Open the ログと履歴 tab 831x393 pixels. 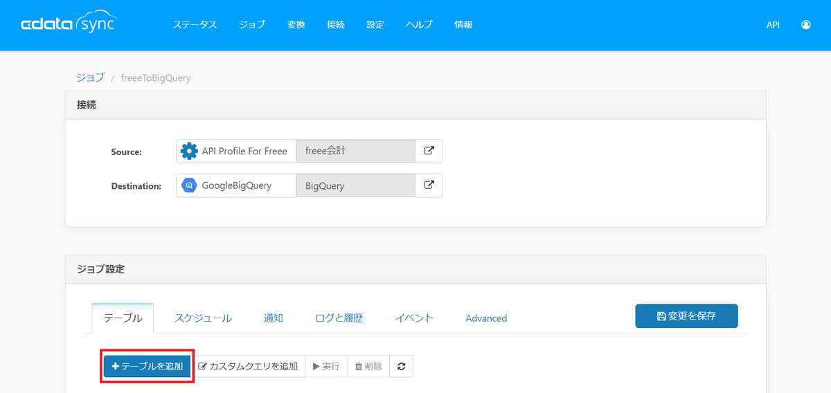(x=339, y=318)
